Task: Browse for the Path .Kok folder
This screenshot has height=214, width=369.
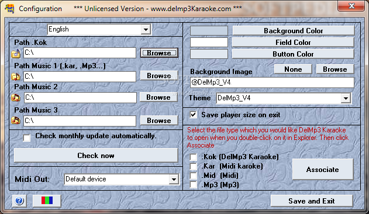Action: coord(159,53)
